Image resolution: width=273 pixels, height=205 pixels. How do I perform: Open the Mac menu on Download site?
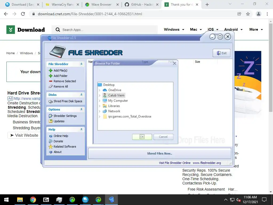pyautogui.click(x=196, y=29)
